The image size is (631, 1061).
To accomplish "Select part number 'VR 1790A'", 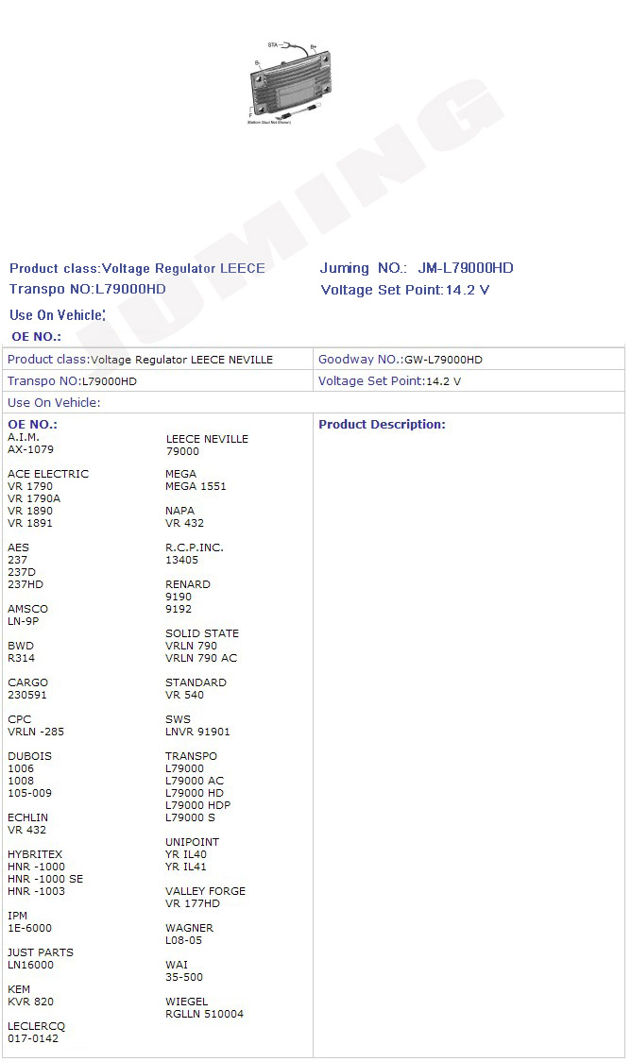I will tap(34, 498).
